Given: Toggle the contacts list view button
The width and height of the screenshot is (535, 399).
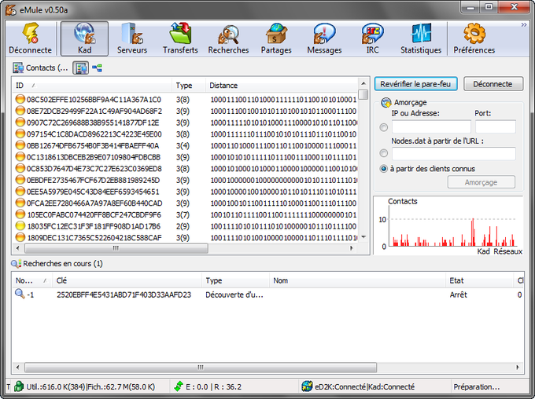Looking at the screenshot, I should click(x=80, y=68).
